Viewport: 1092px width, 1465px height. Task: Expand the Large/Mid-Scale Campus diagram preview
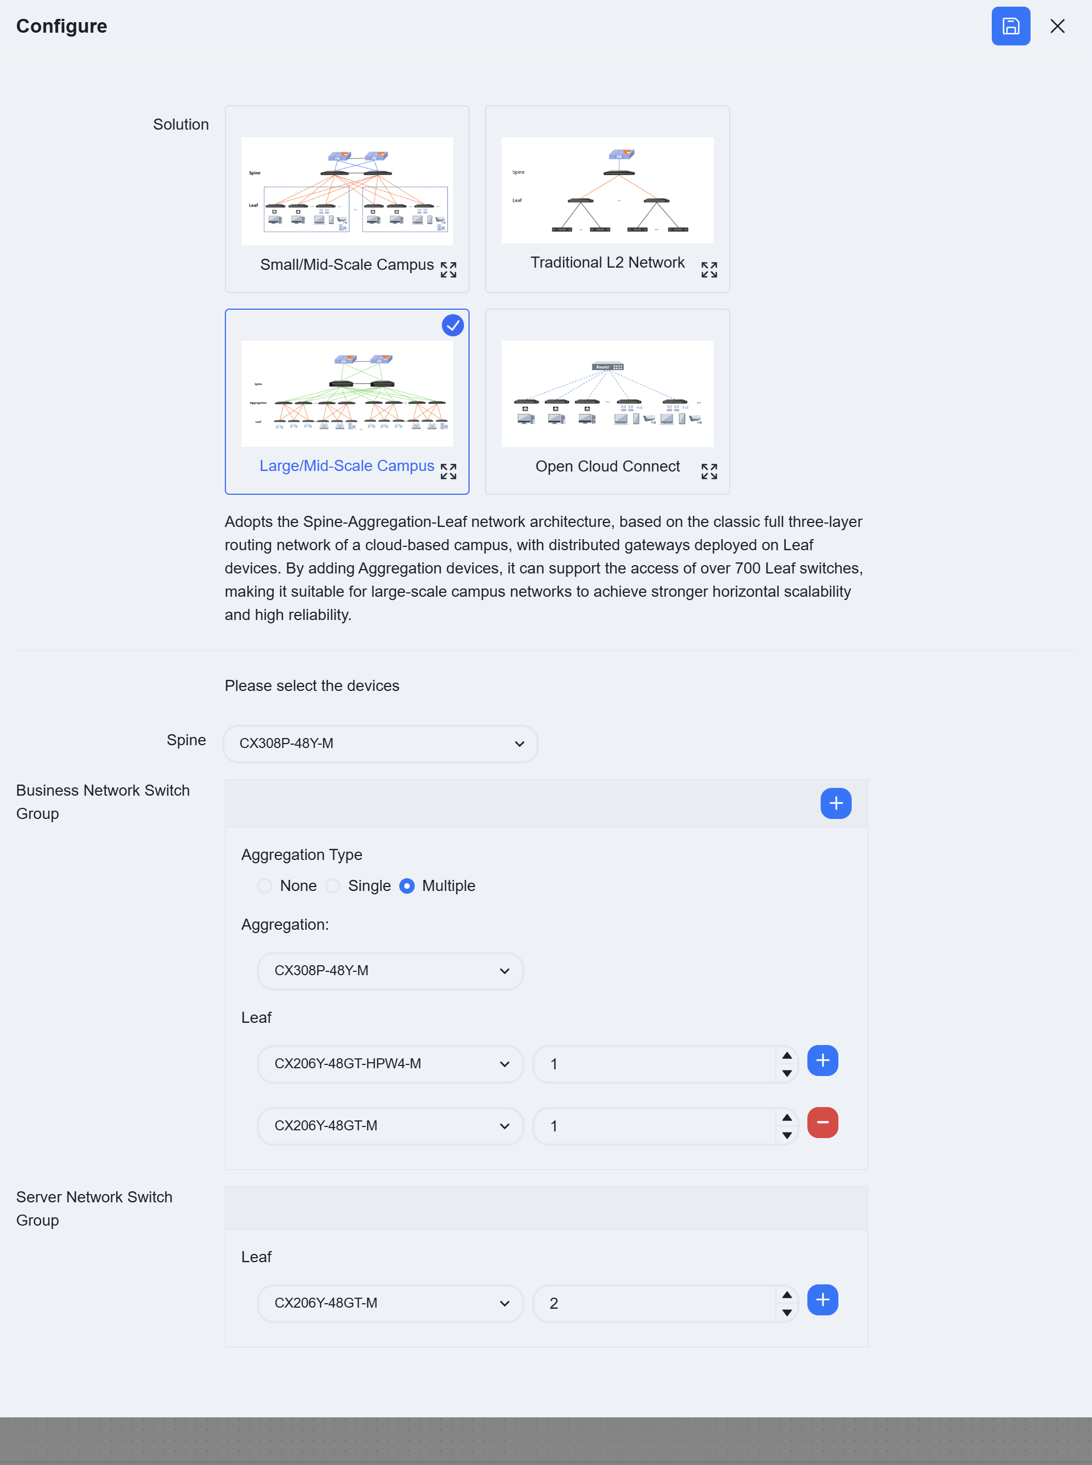(448, 471)
